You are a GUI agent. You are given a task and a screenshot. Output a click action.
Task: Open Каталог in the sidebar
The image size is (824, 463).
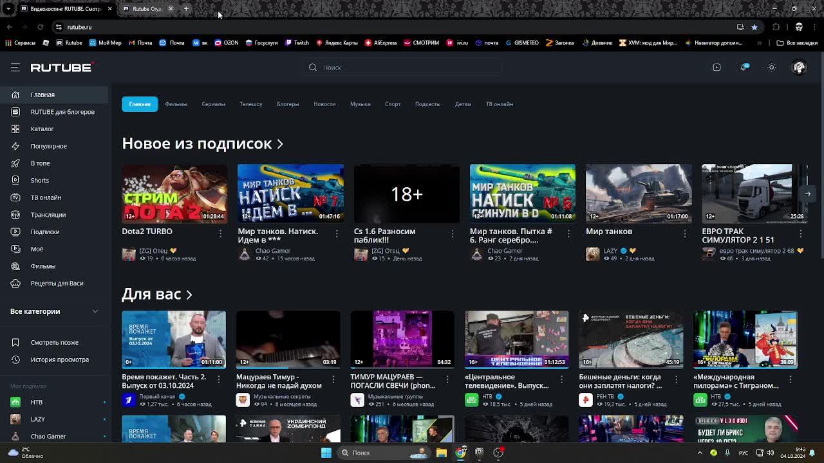54,129
